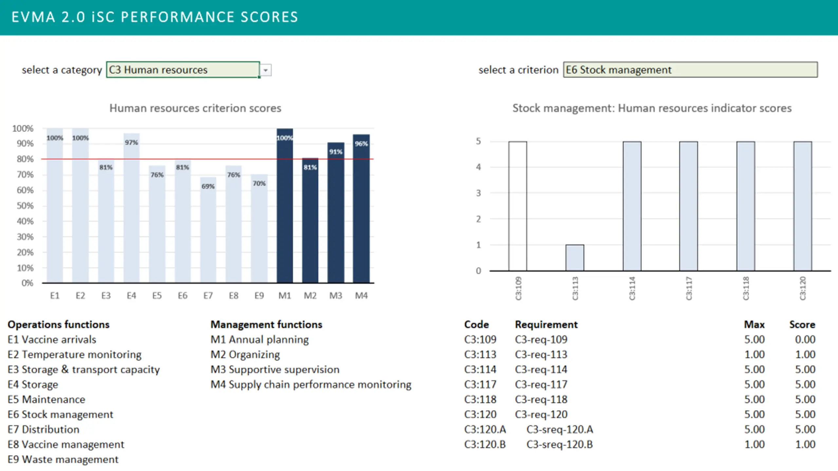Select E6 Stock management in the list
Image resolution: width=838 pixels, height=471 pixels.
pos(61,414)
